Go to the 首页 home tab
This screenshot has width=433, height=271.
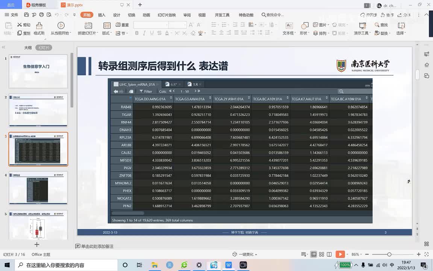coord(11,5)
